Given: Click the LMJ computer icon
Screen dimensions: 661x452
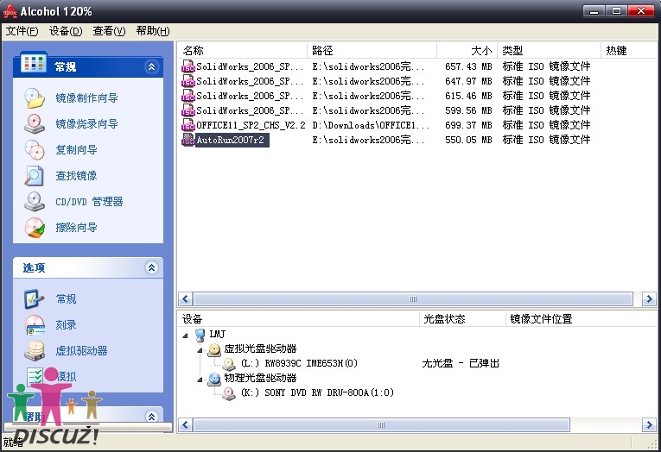Looking at the screenshot, I should click(x=200, y=335).
